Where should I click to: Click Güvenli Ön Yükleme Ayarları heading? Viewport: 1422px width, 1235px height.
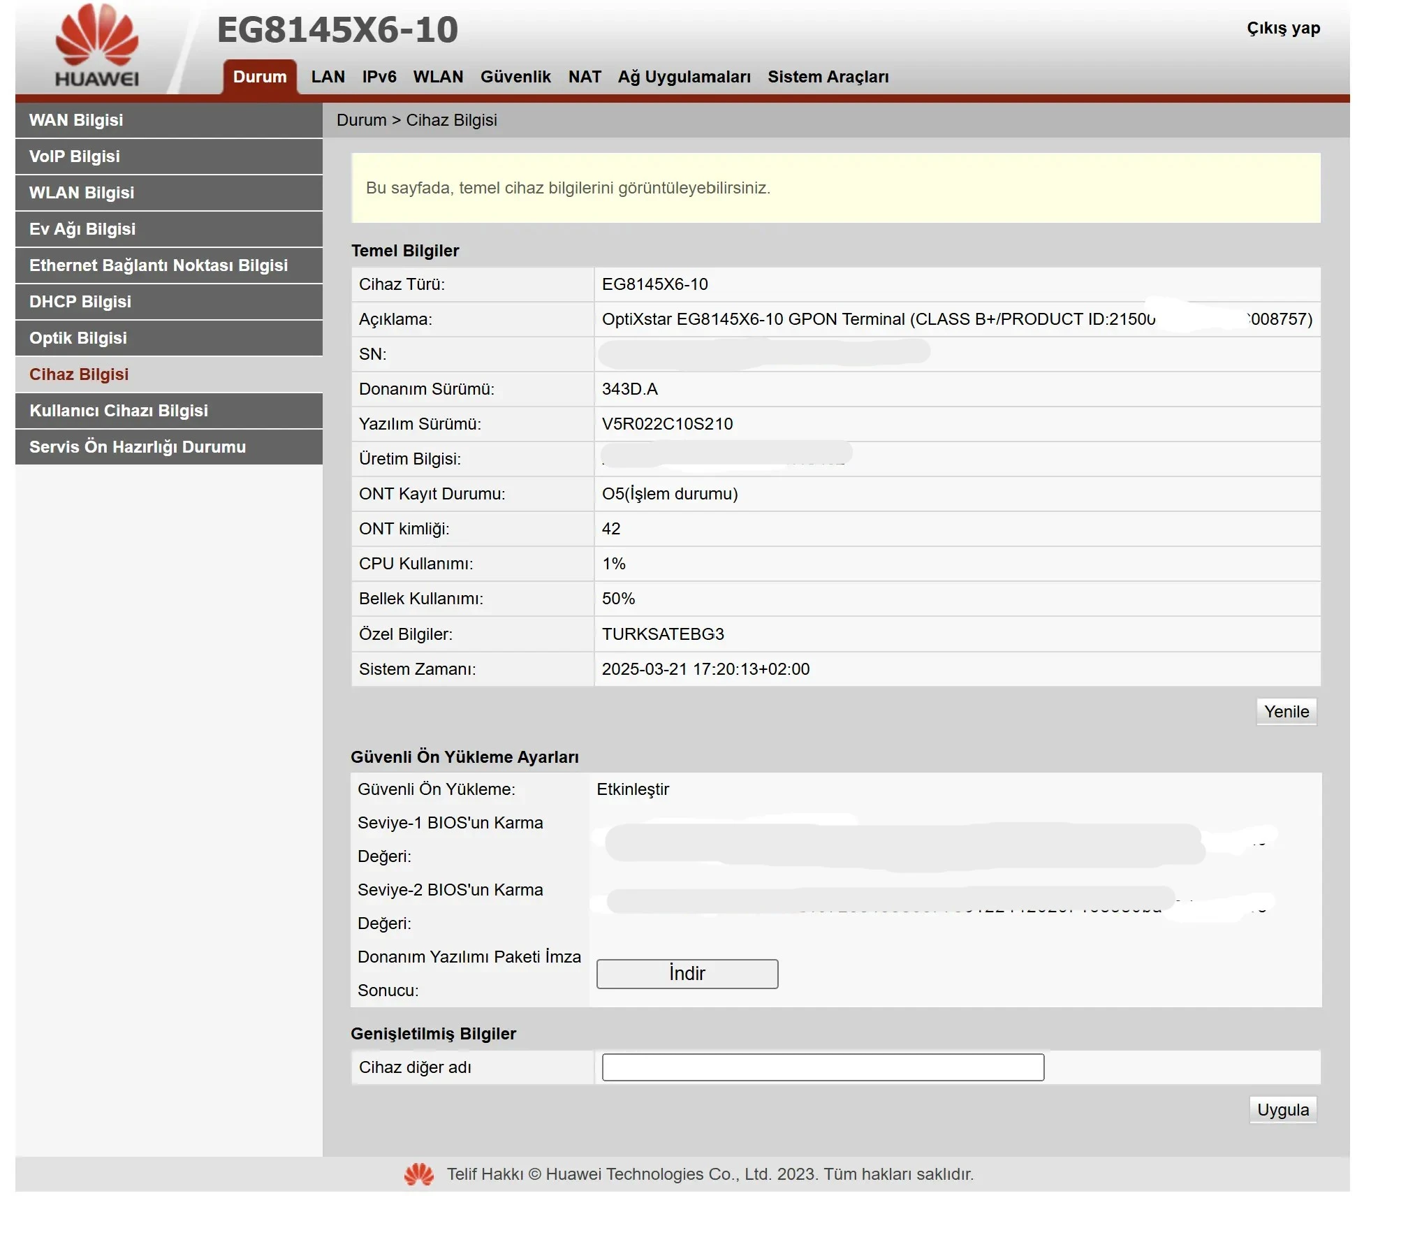[464, 757]
